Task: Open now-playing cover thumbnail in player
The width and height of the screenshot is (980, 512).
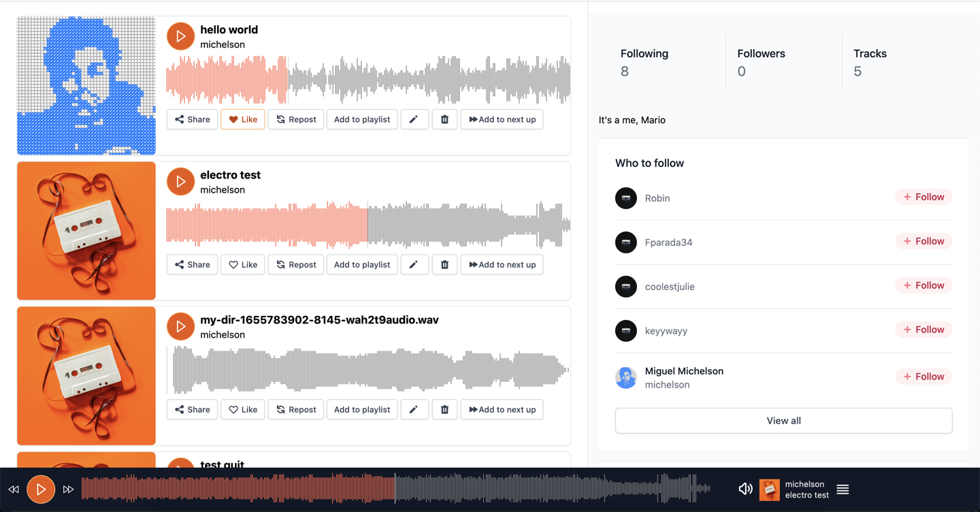Action: [770, 490]
